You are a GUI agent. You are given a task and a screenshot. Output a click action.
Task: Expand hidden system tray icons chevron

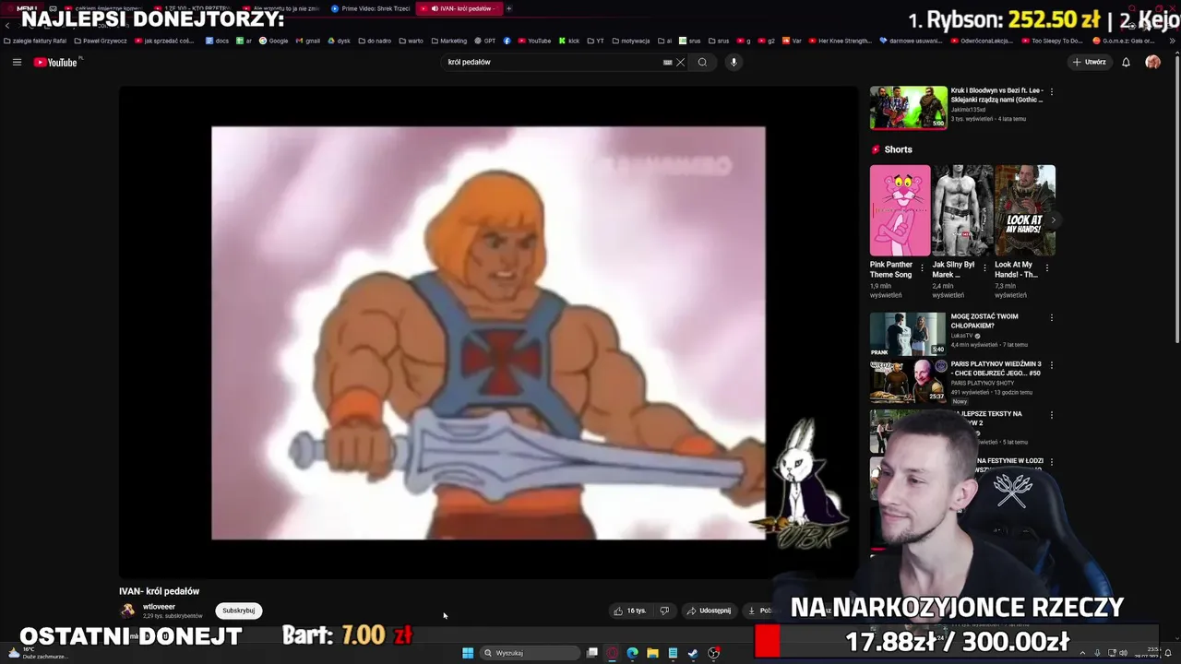(x=1081, y=653)
